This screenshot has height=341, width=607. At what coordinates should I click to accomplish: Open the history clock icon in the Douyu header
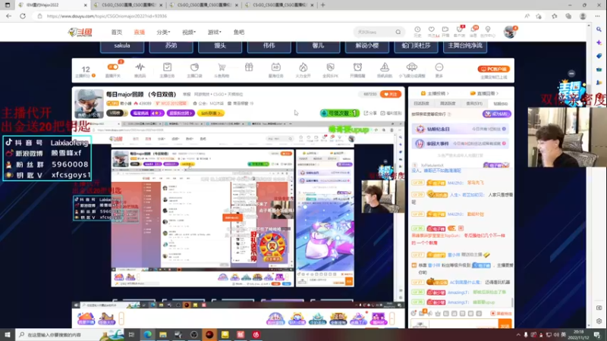pos(417,31)
